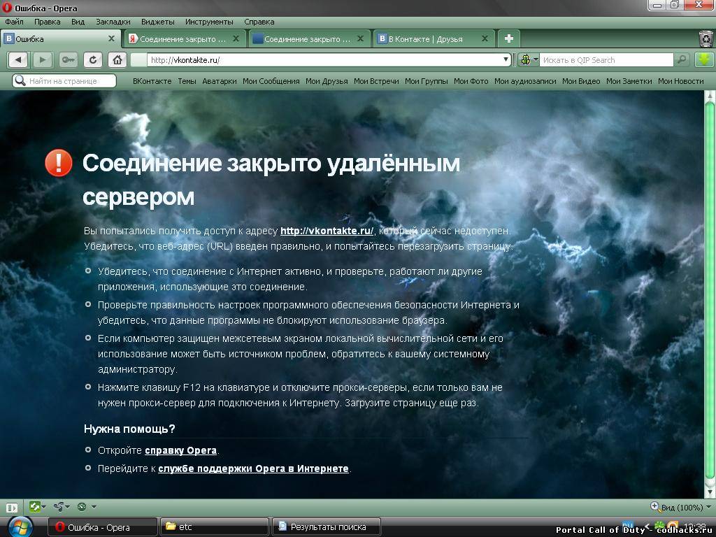This screenshot has height=537, width=716.
Task: Open the Аватарки bookmark
Action: pyautogui.click(x=219, y=81)
